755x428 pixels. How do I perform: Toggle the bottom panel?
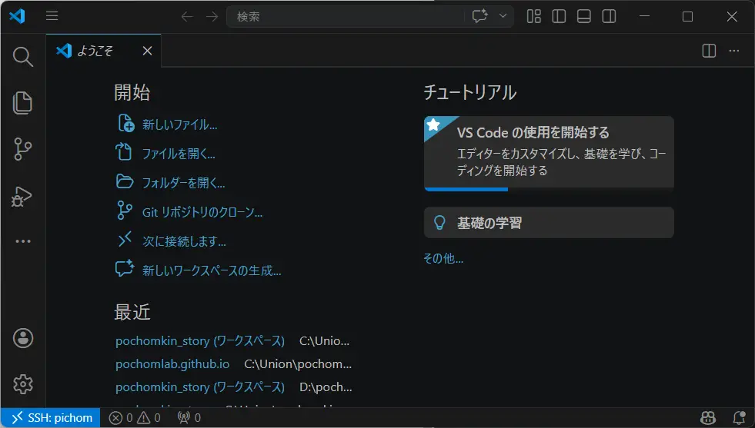click(x=584, y=16)
